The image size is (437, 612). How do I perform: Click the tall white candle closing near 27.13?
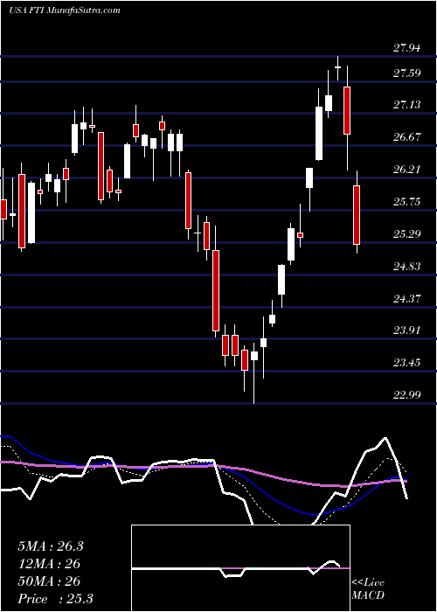(319, 133)
